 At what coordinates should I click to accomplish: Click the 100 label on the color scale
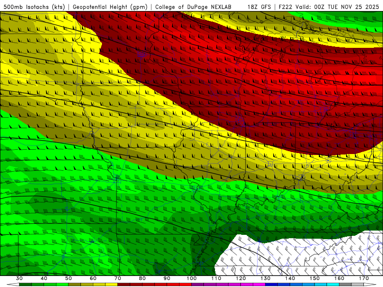pos(191,278)
